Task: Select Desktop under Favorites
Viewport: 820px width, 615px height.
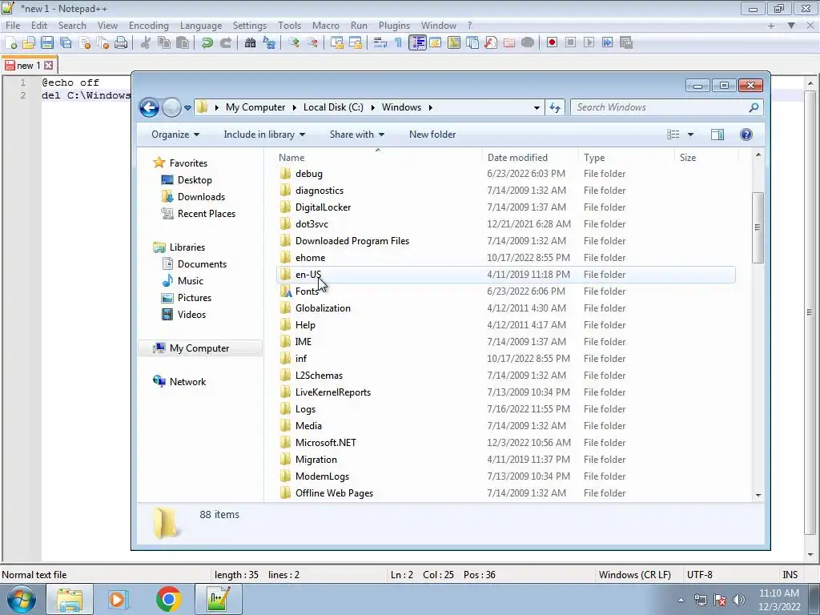Action: click(x=195, y=180)
